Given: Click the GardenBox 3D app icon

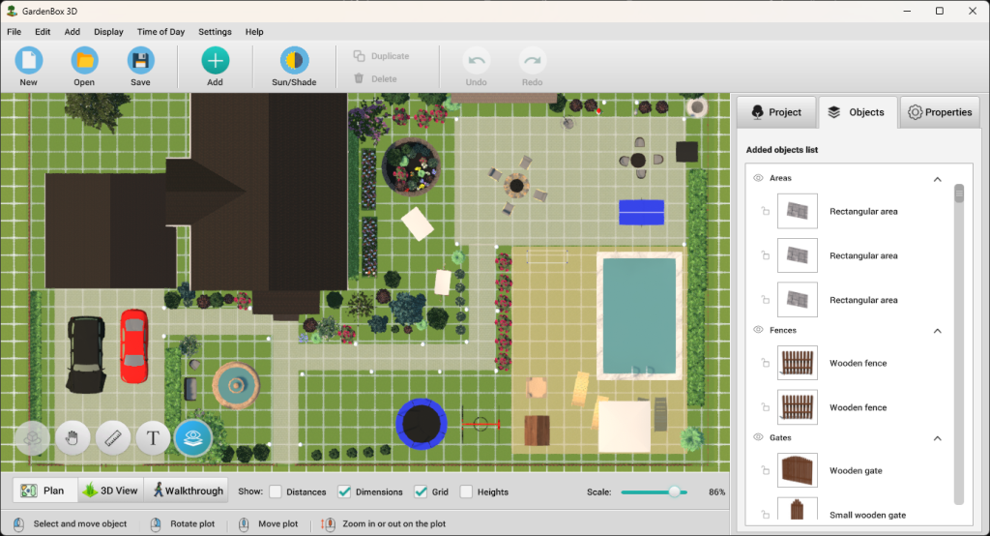Looking at the screenshot, I should (x=12, y=11).
